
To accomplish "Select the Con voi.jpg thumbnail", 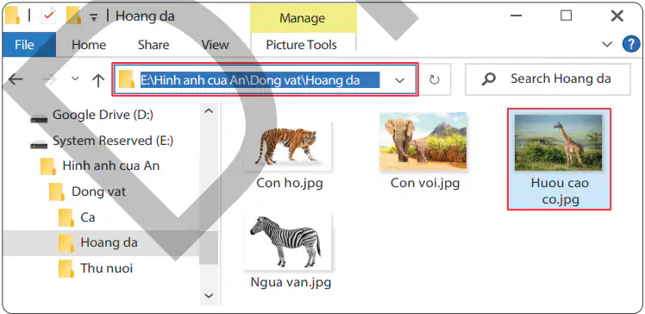I will (424, 151).
